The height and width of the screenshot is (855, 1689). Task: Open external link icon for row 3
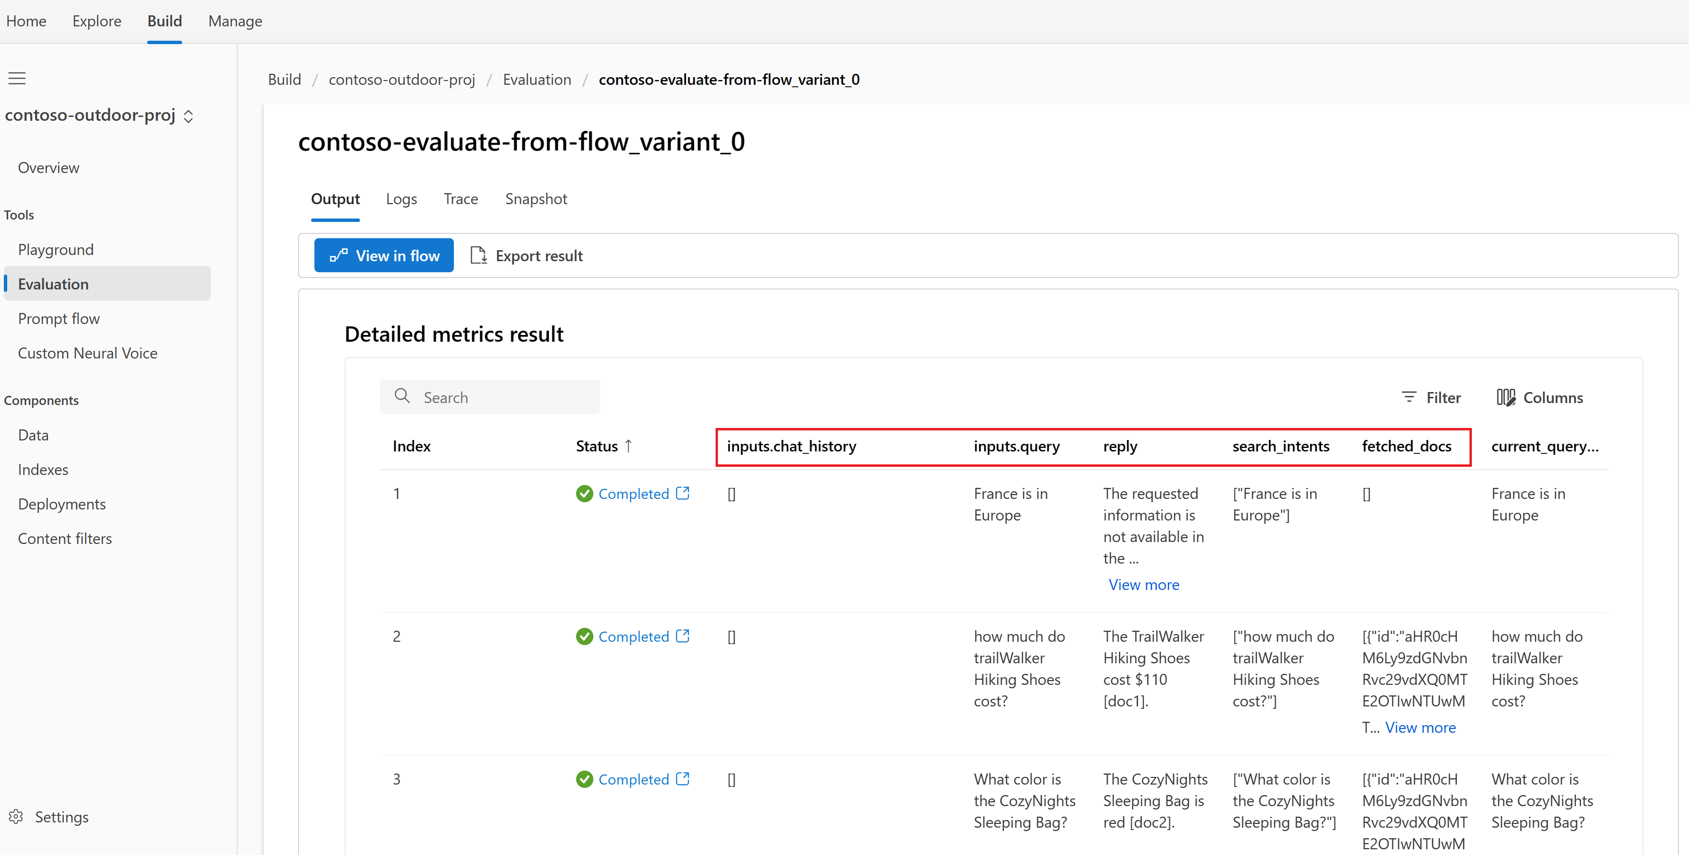click(x=683, y=779)
